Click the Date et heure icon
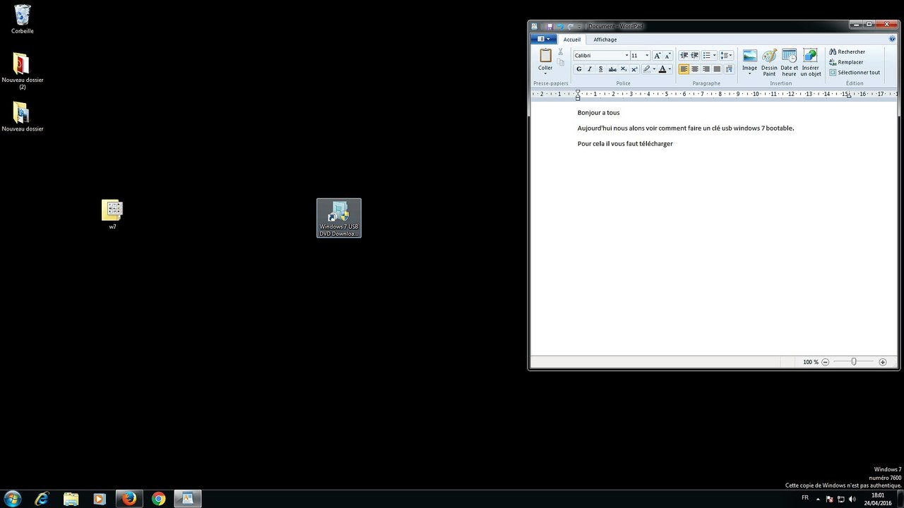The height and width of the screenshot is (508, 904). 789,56
